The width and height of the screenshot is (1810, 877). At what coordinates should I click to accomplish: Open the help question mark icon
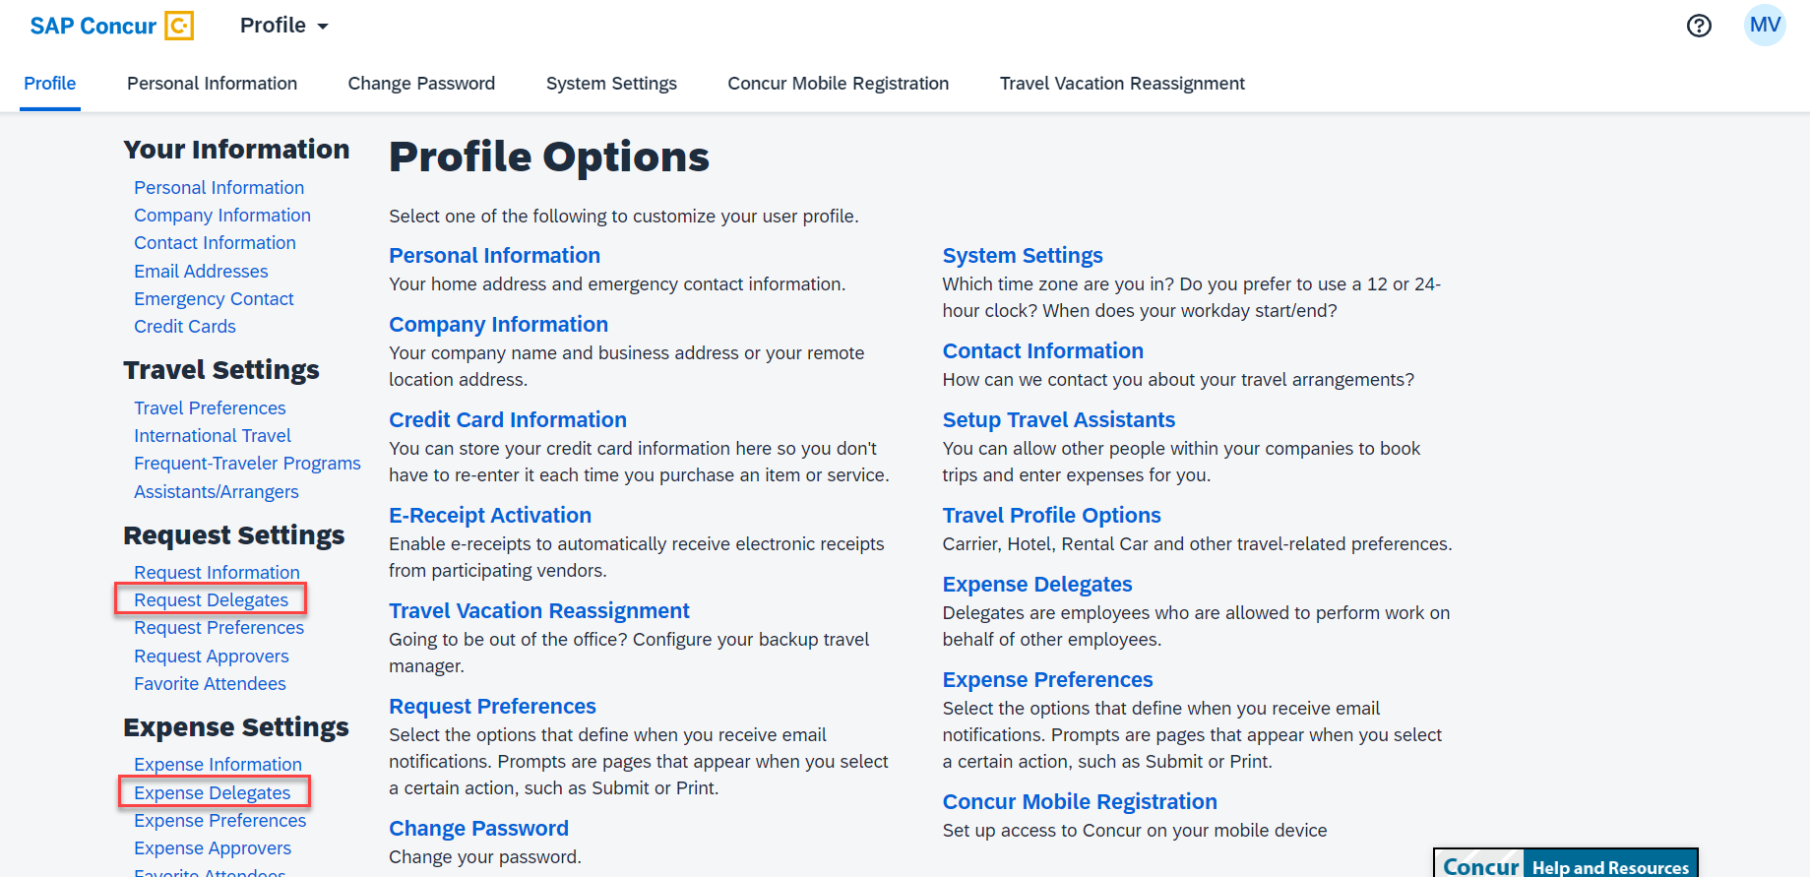pos(1699,26)
